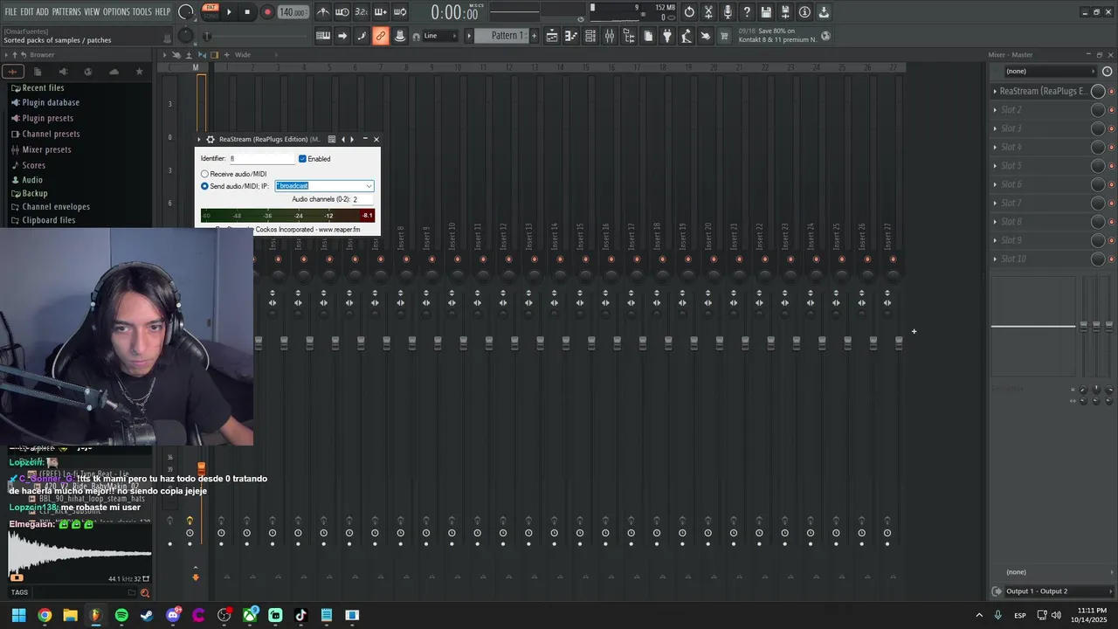Expand the Clipboard files folder
This screenshot has width=1118, height=629.
pyautogui.click(x=43, y=220)
